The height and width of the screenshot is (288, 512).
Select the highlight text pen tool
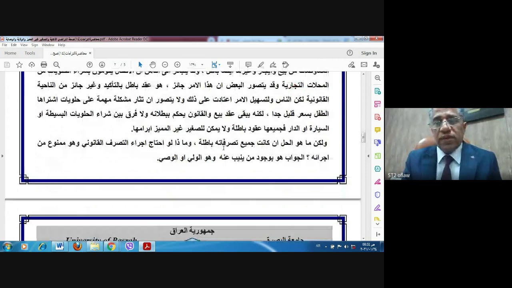(x=261, y=65)
